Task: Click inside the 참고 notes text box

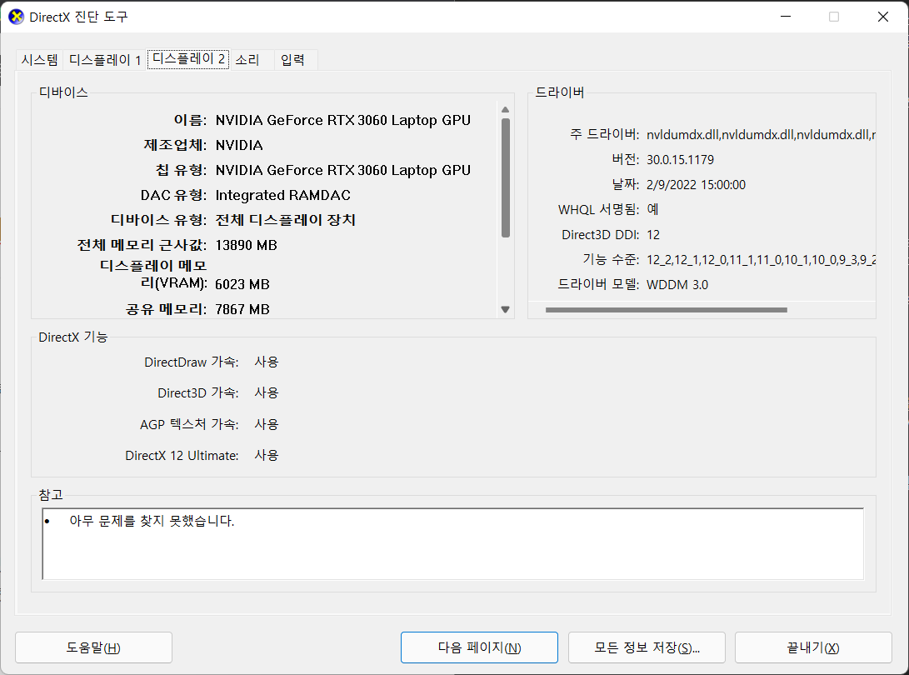Action: point(452,544)
